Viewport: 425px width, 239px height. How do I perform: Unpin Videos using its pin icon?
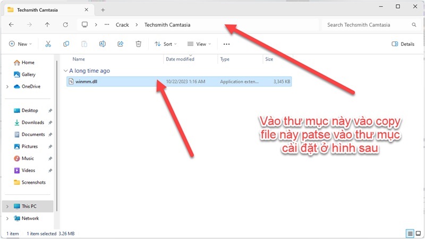tap(50, 170)
